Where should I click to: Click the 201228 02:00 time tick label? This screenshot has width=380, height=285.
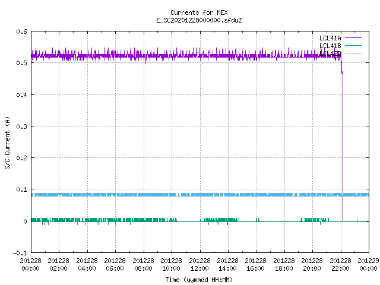(x=59, y=265)
